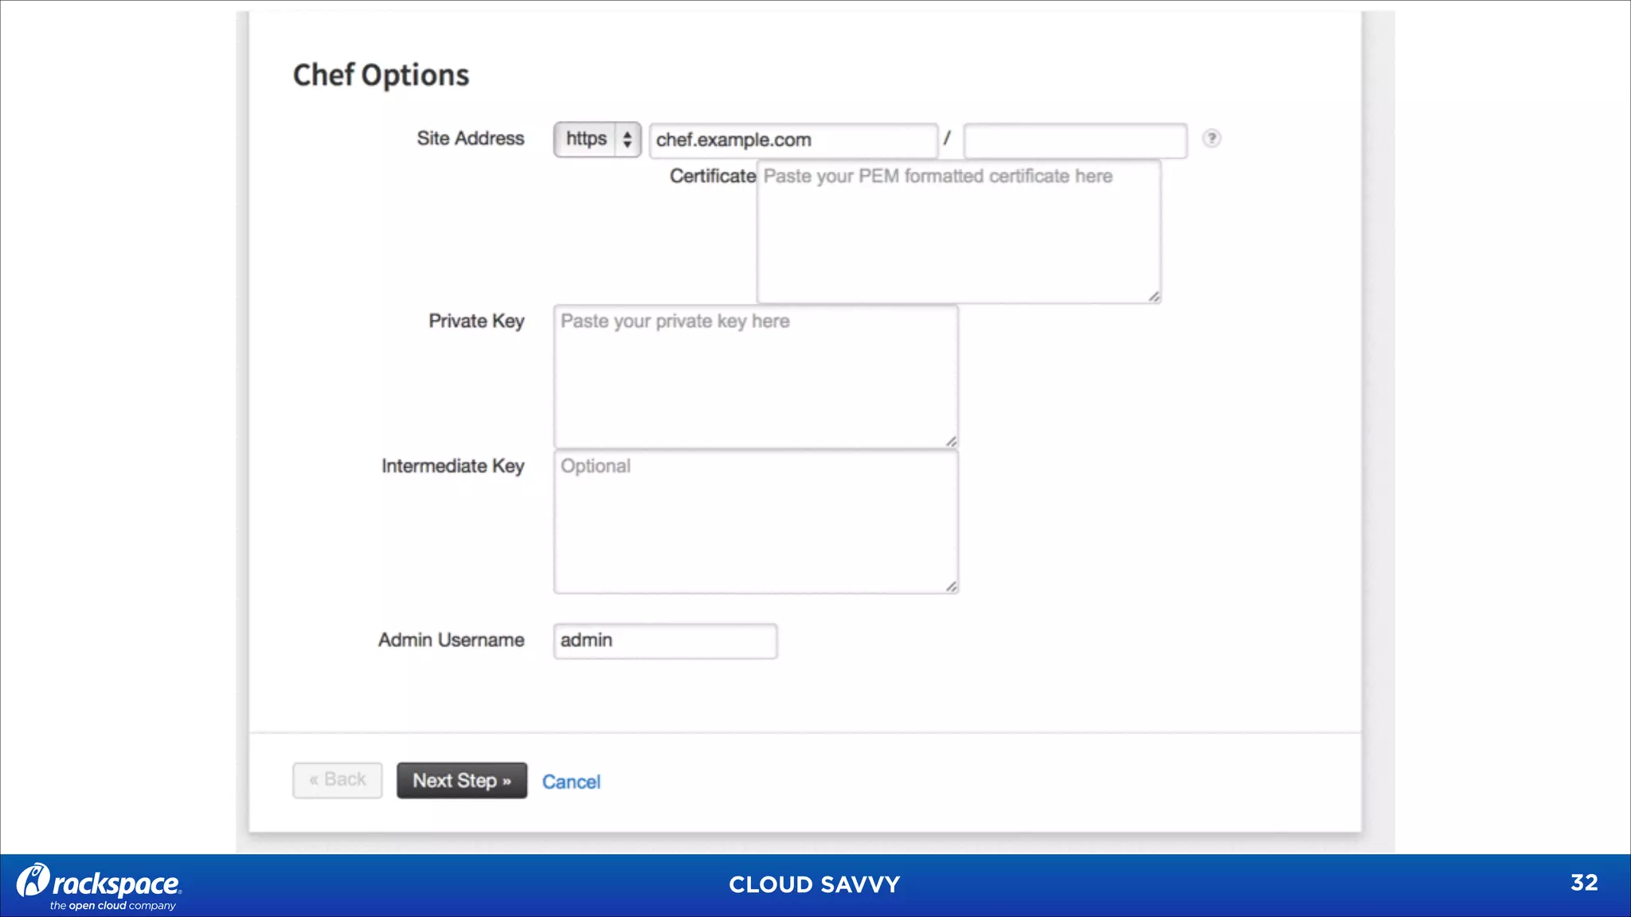
Task: Click the chef.example.com site address field
Action: tap(793, 140)
